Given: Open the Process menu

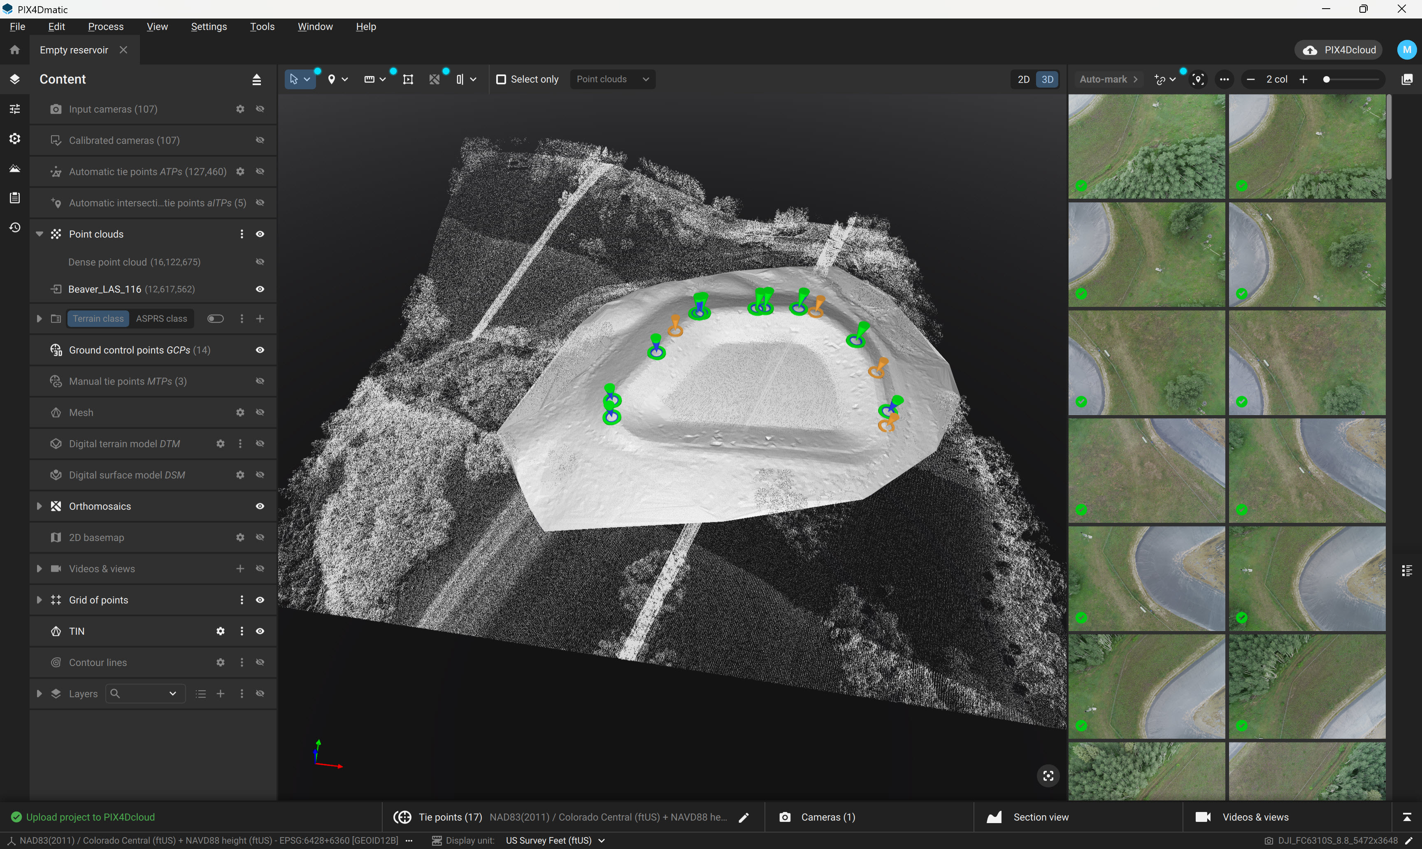Looking at the screenshot, I should 105,26.
